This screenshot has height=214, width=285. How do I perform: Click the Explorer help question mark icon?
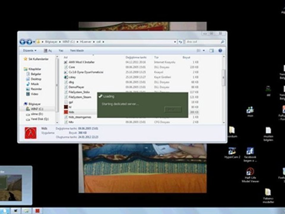220,51
